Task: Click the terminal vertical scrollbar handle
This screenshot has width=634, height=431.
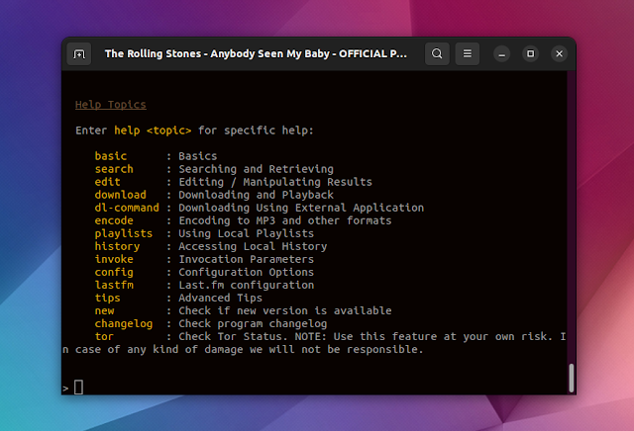Action: click(x=570, y=377)
